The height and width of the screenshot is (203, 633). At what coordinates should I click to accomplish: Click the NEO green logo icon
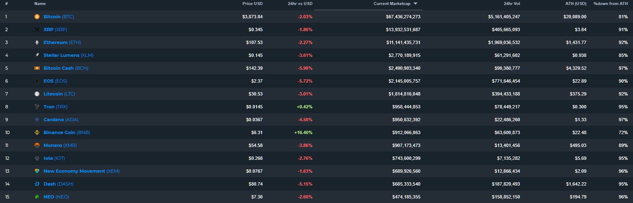[37, 197]
